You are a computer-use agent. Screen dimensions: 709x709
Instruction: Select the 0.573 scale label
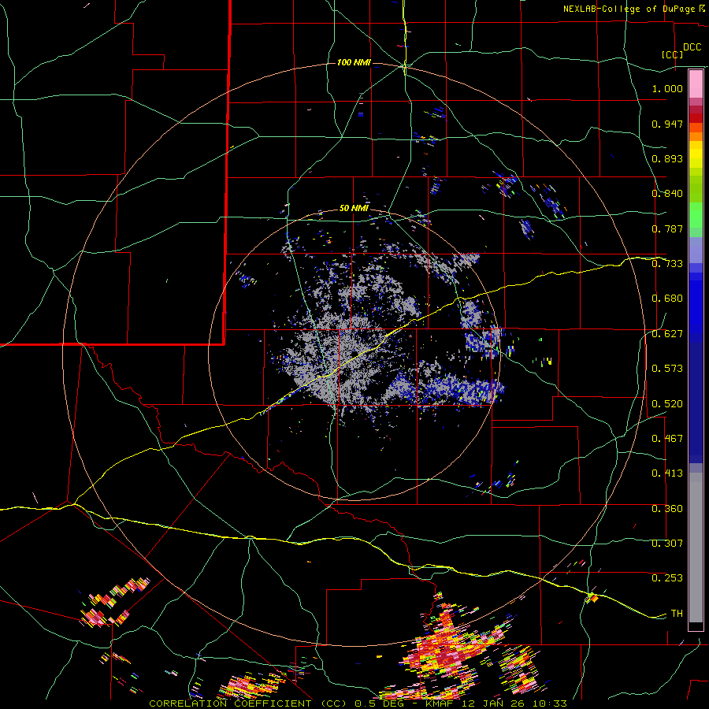(667, 369)
